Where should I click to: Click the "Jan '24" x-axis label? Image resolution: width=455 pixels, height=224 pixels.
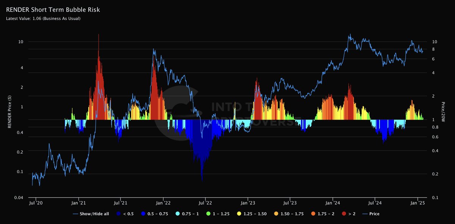tap(333, 203)
